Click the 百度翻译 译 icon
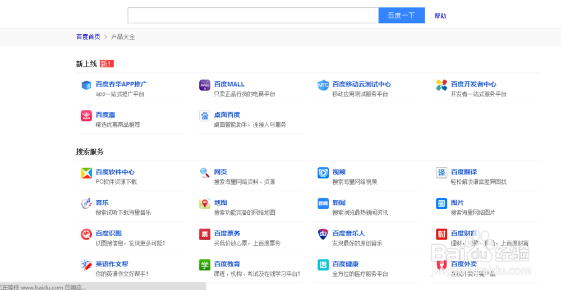The width and height of the screenshot is (561, 290). tap(442, 173)
